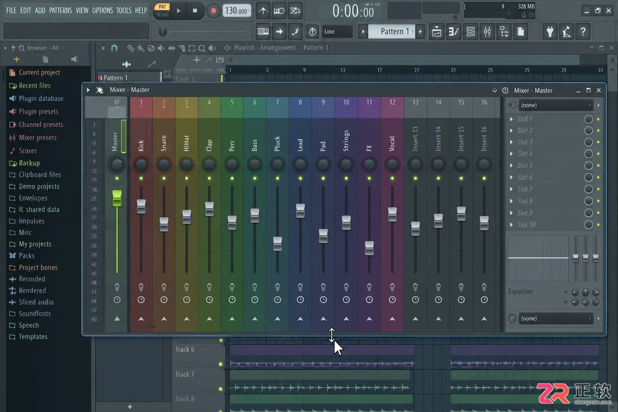This screenshot has width=618, height=412.
Task: Mute the Kick mixer track
Action: coord(141,178)
